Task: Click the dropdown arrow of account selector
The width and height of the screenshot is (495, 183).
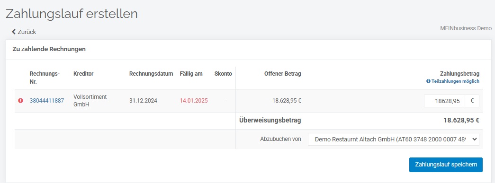Action: click(x=474, y=139)
